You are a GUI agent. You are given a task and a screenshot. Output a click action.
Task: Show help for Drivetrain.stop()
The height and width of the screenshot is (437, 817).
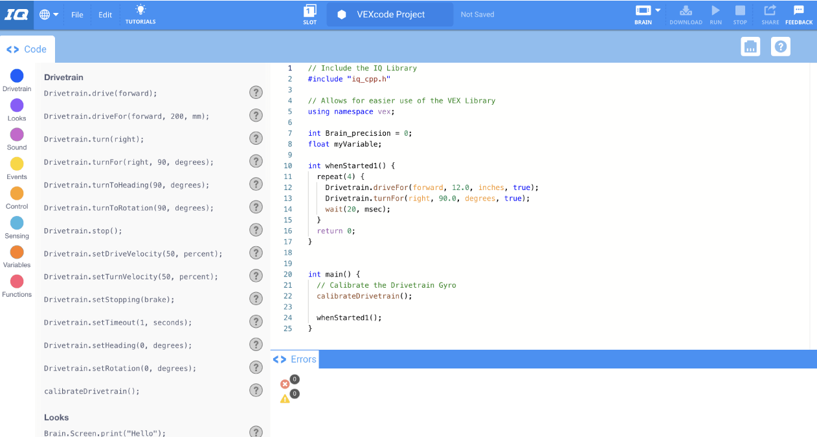256,230
